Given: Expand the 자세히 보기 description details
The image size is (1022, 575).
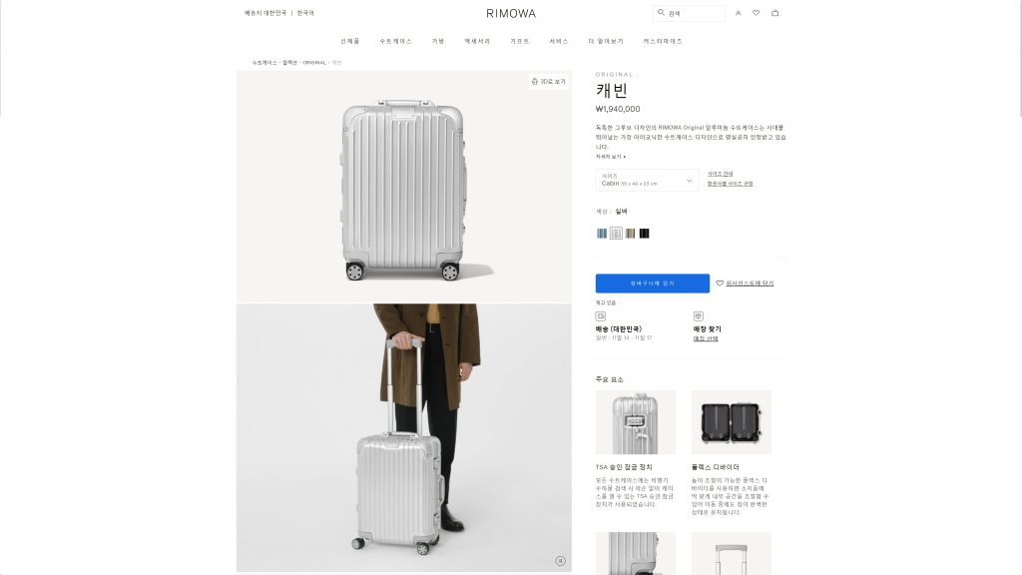Looking at the screenshot, I should [x=610, y=157].
